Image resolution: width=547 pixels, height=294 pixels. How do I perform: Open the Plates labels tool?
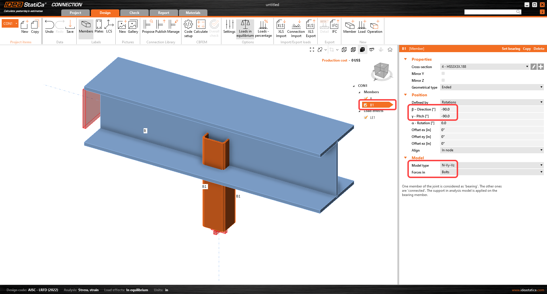[x=99, y=27]
